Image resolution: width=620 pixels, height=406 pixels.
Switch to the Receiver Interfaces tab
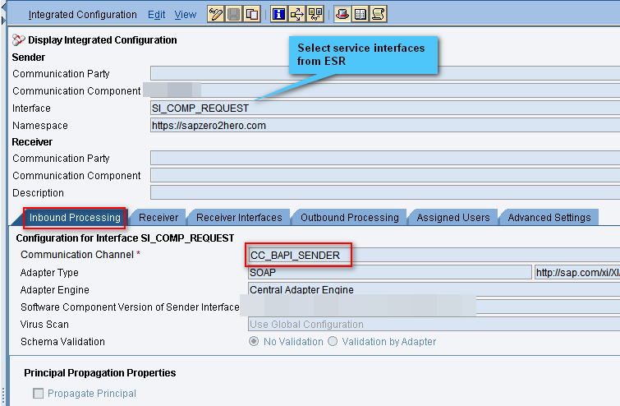click(x=238, y=218)
